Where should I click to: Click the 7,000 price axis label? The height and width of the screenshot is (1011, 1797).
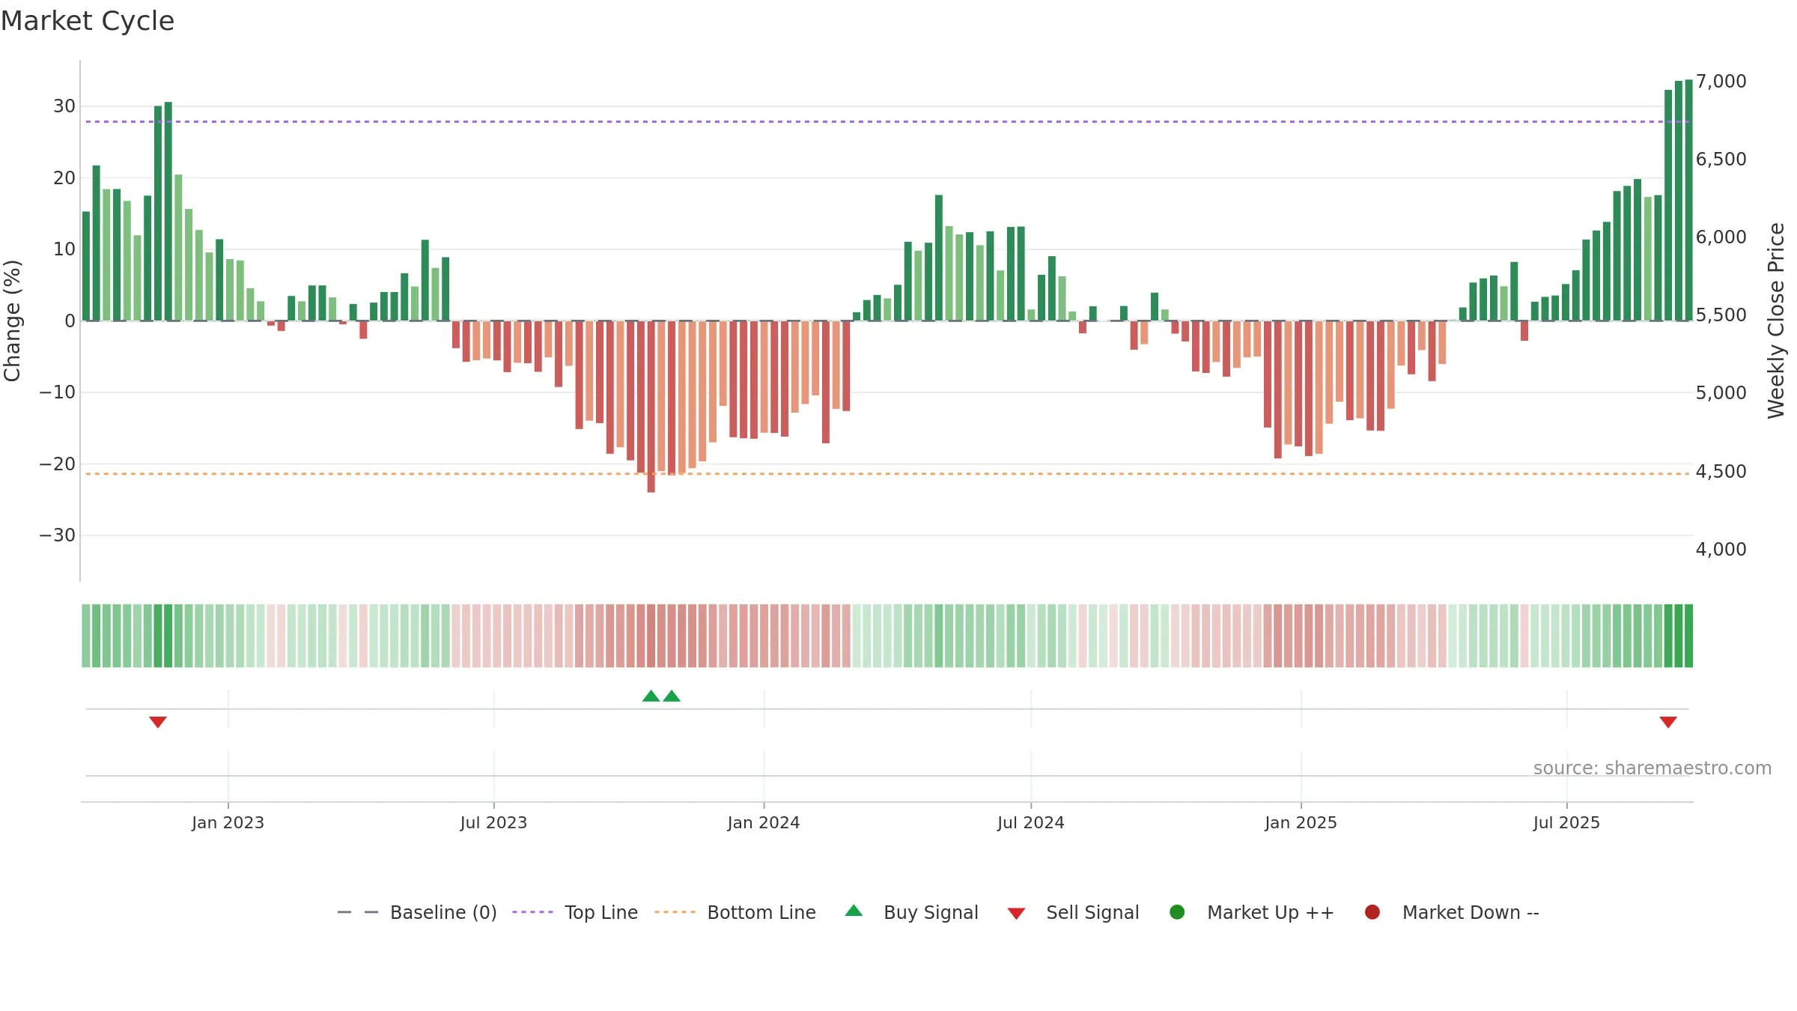(x=1721, y=81)
